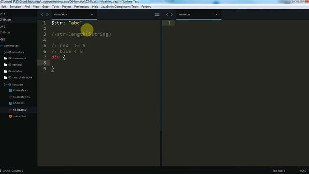This screenshot has width=309, height=174.
Task: Click line number 9 in left gutter
Action: (x=45, y=69)
